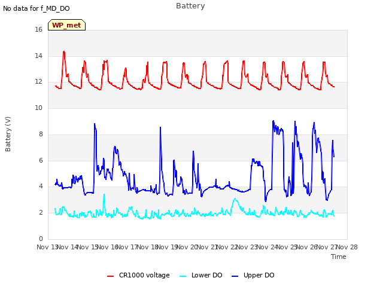Click the y-axis value 0
The width and height of the screenshot is (383, 287).
pyautogui.click(x=41, y=239)
